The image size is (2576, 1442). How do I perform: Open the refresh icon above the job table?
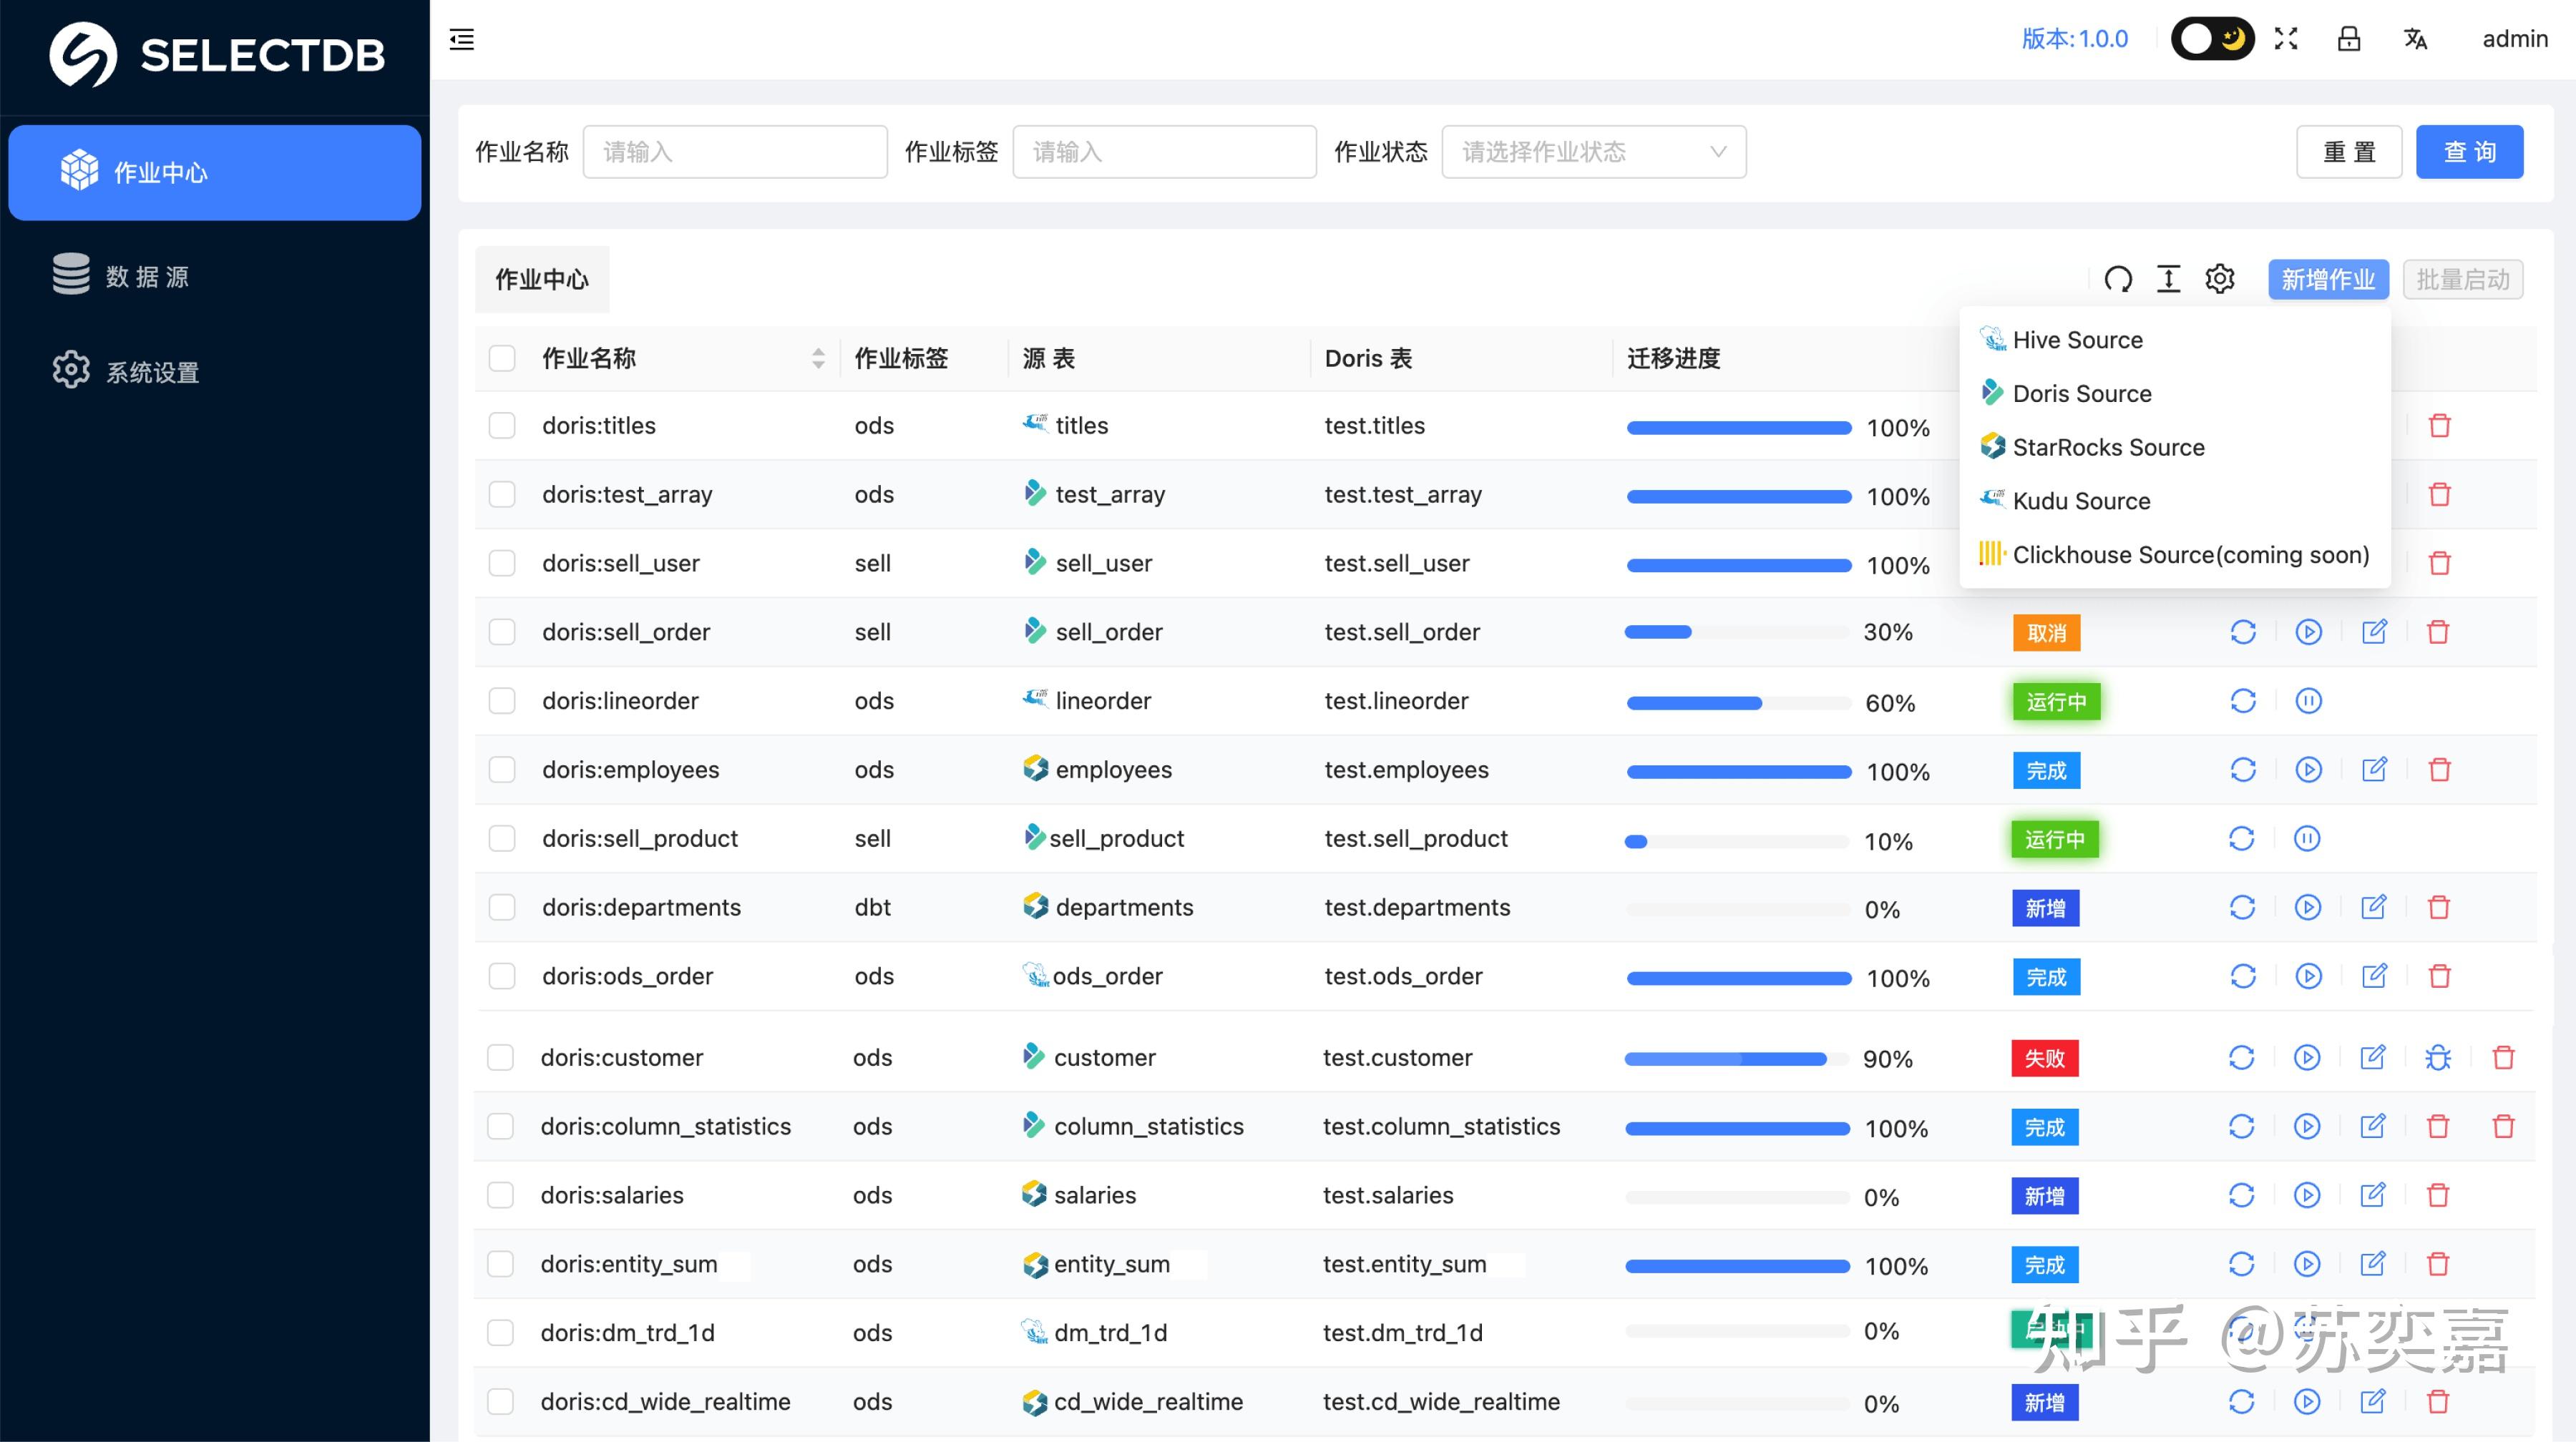(2119, 280)
